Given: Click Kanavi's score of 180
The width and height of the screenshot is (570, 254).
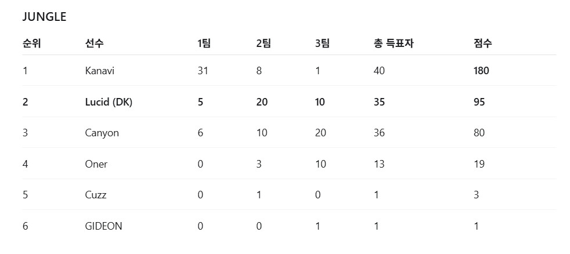Looking at the screenshot, I should pyautogui.click(x=481, y=71).
